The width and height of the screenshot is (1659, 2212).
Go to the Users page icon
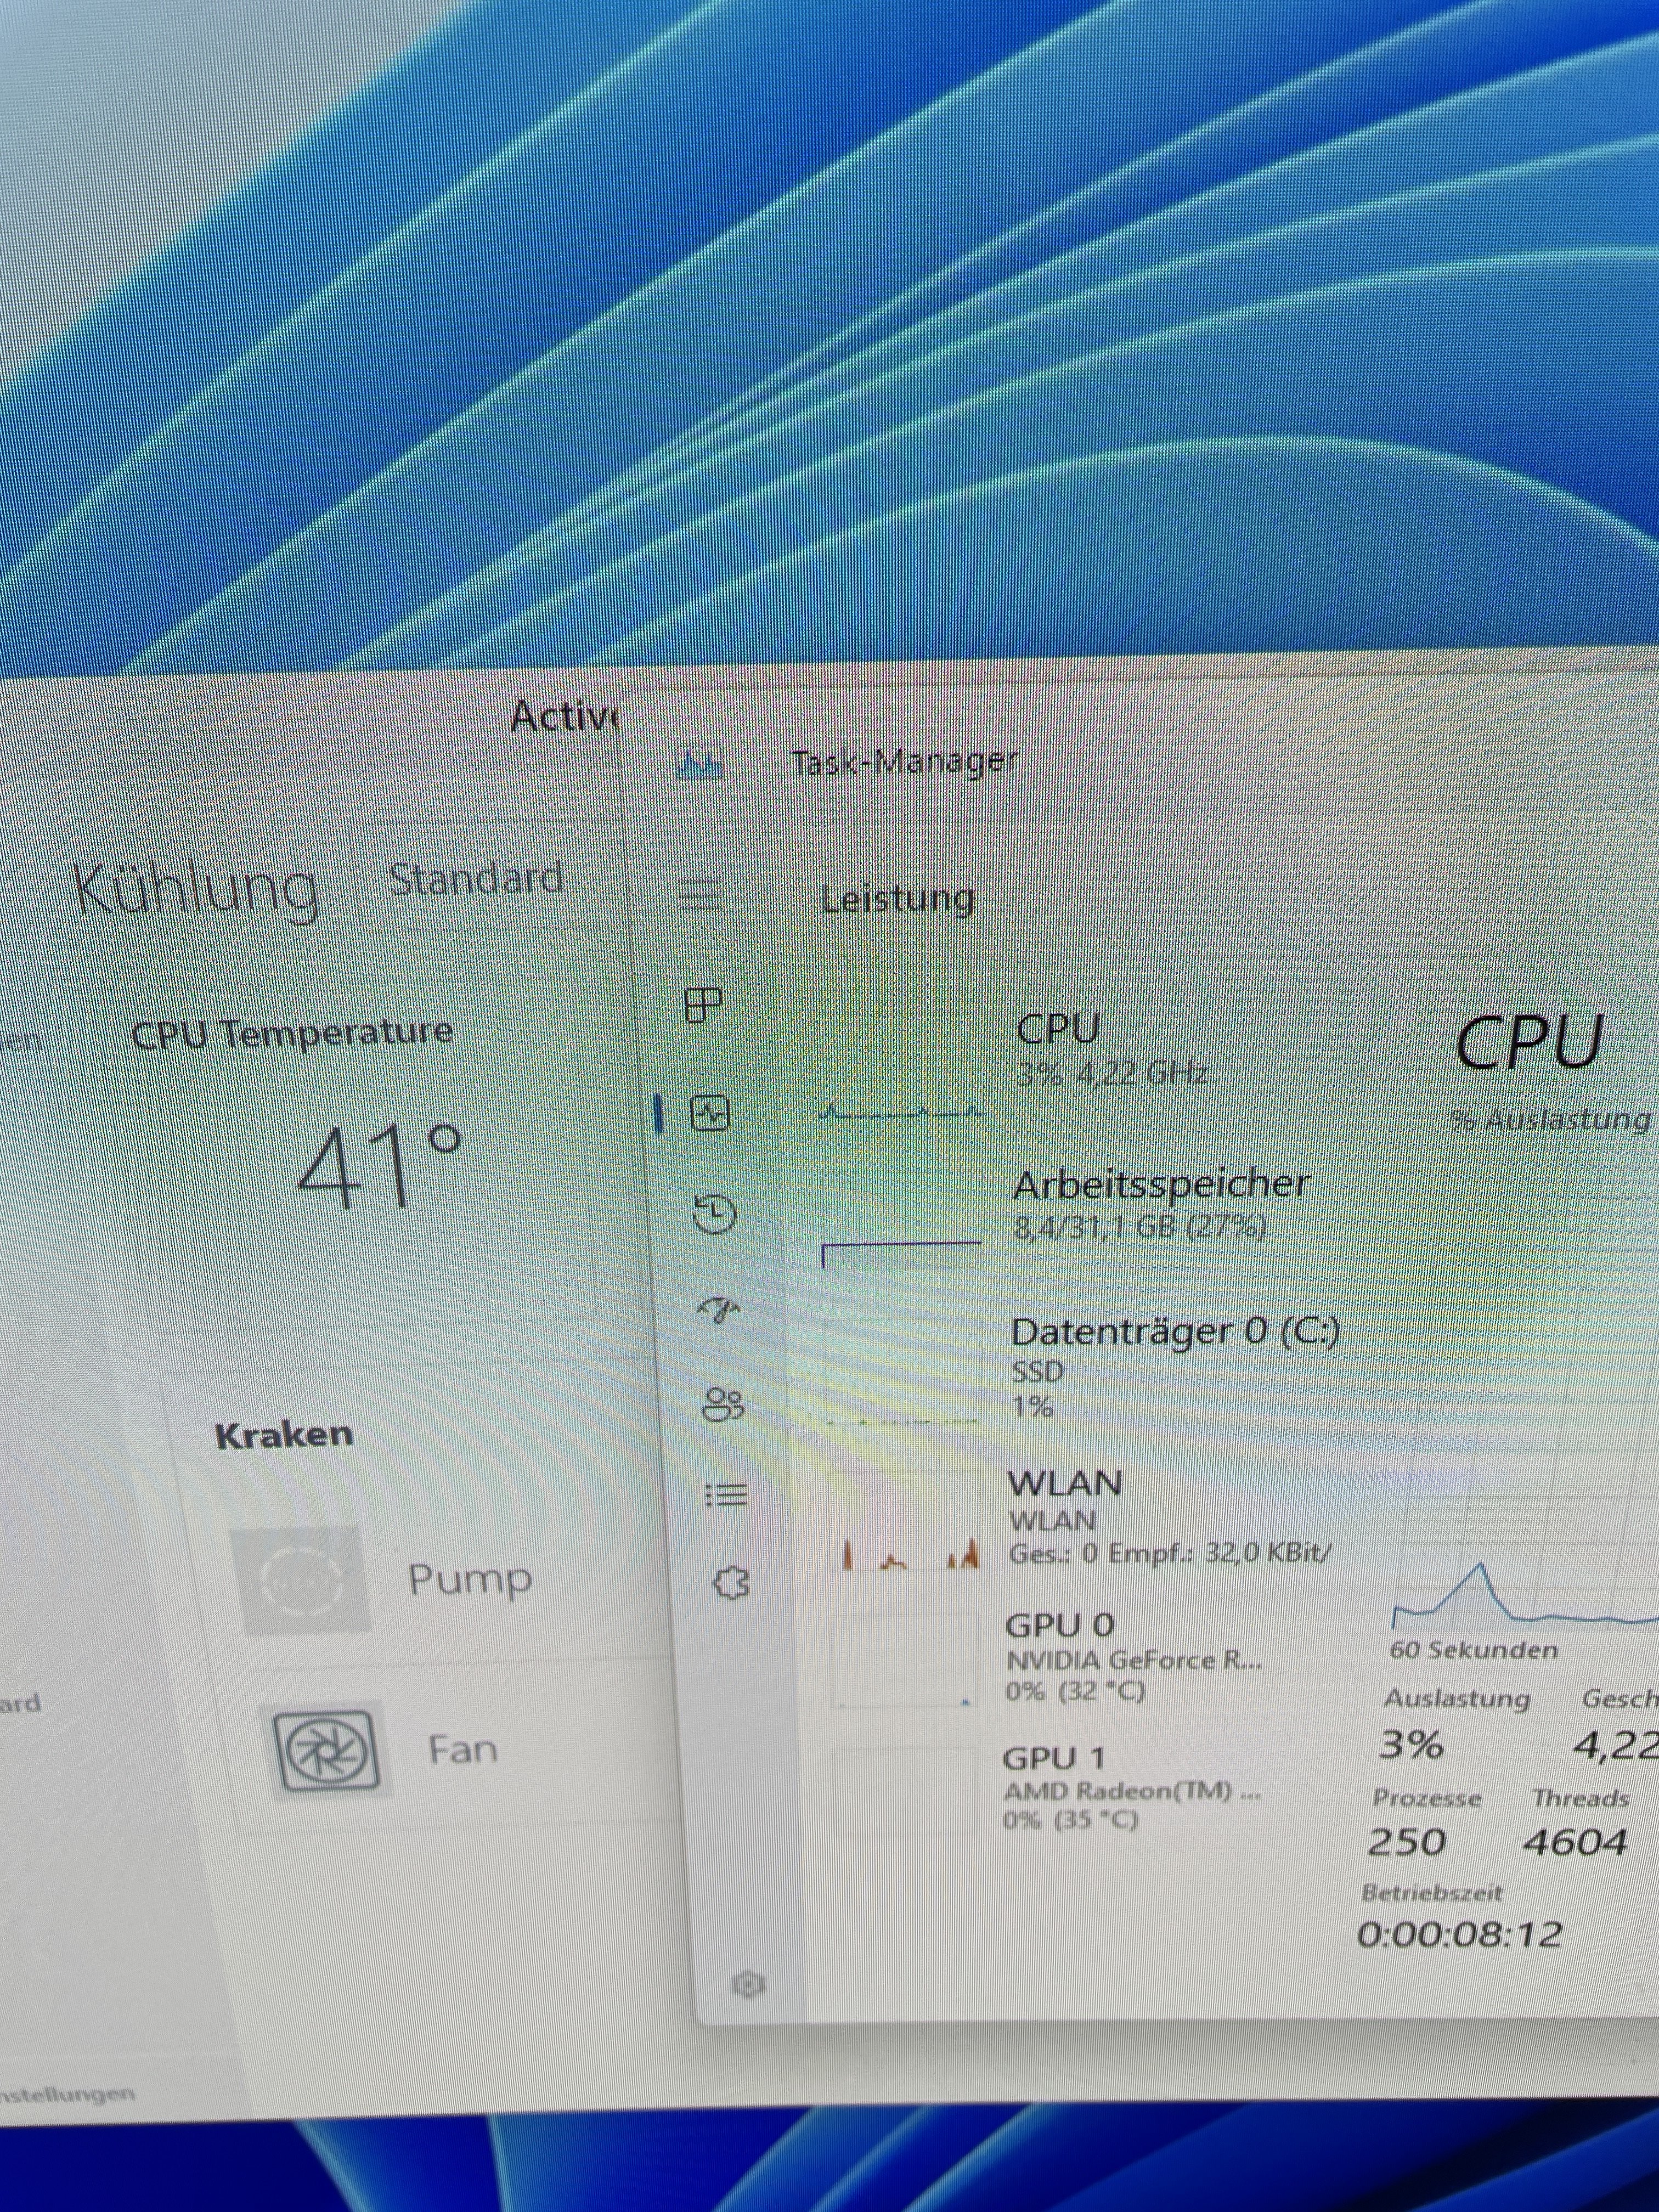click(724, 1404)
